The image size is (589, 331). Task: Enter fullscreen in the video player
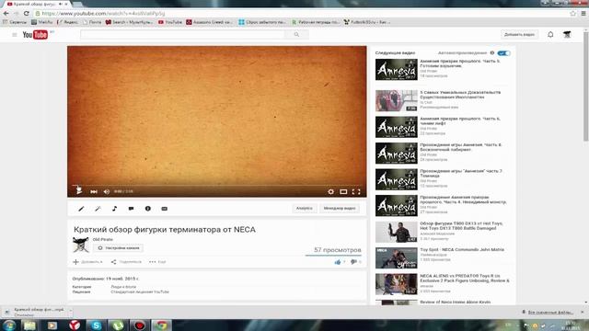356,192
